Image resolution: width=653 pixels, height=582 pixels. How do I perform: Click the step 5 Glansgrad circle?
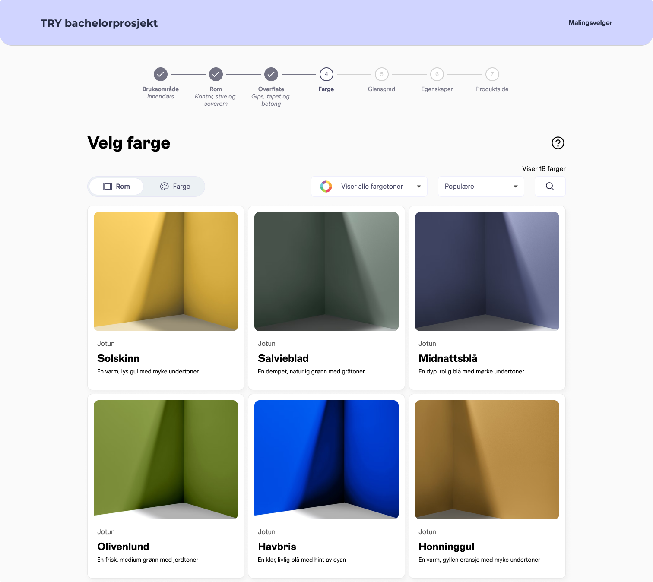pyautogui.click(x=381, y=74)
